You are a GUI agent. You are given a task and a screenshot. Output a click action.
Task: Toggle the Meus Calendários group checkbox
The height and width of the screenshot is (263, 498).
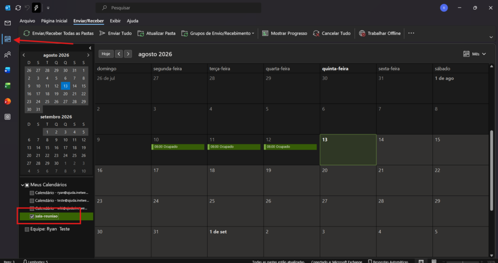click(27, 185)
